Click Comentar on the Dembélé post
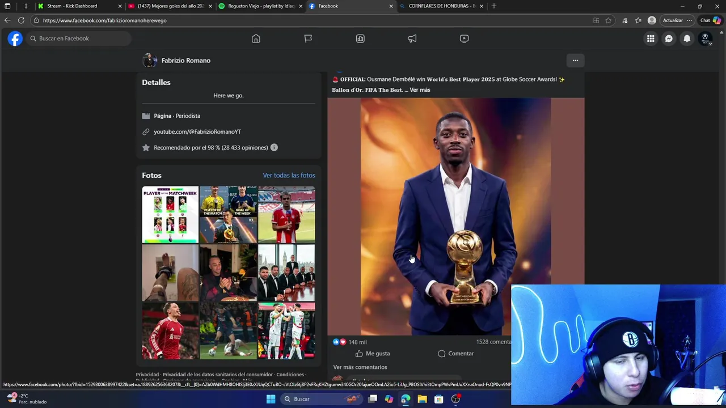 point(455,354)
